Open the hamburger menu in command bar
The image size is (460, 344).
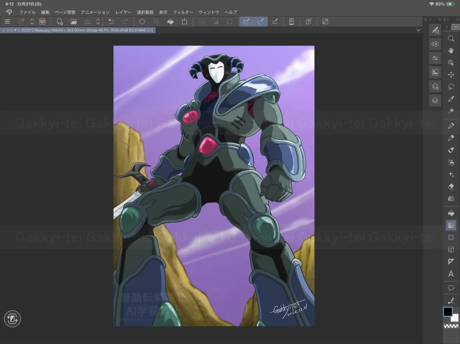click(x=7, y=22)
